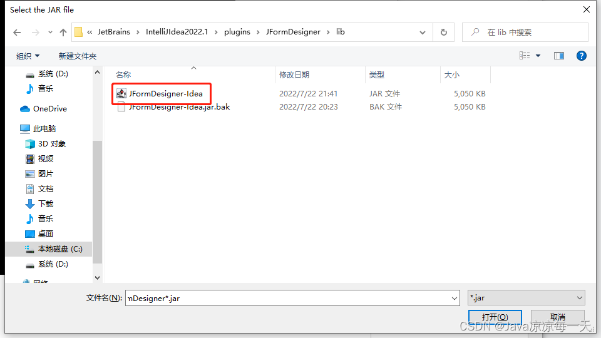Click the forward navigation arrow
The image size is (601, 338).
coord(35,33)
